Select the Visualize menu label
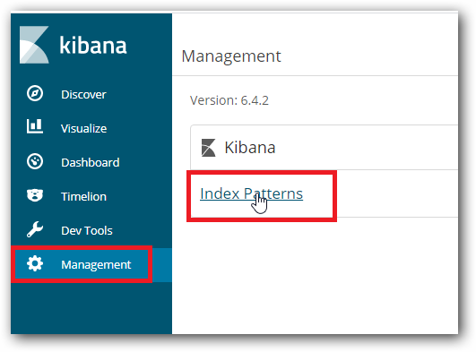The width and height of the screenshot is (476, 352). [x=83, y=129]
